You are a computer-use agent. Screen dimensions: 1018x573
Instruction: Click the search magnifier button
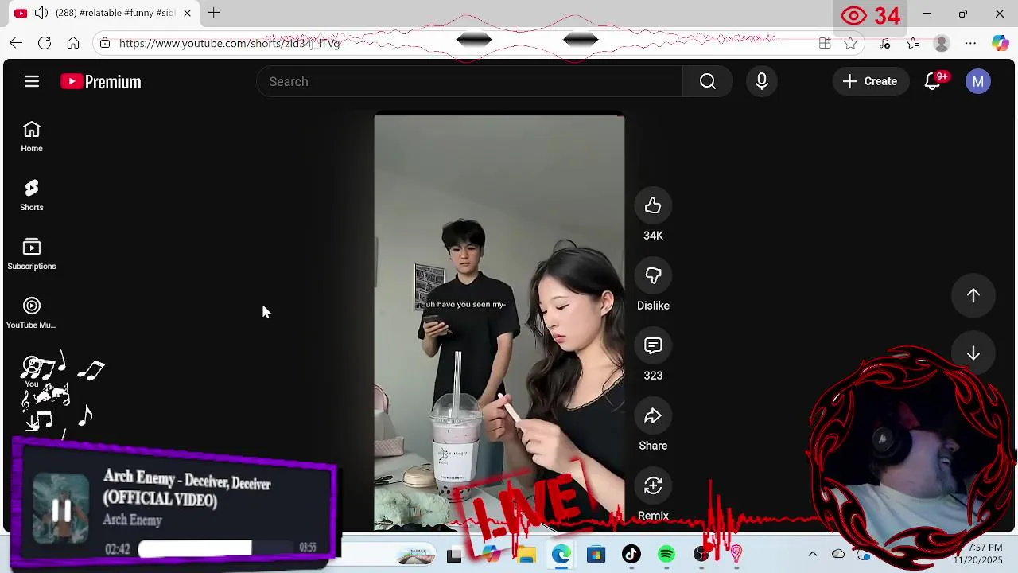tap(708, 81)
